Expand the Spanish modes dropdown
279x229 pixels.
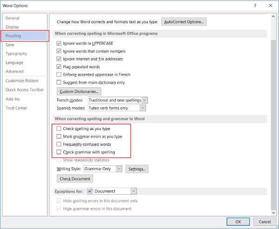[x=142, y=108]
